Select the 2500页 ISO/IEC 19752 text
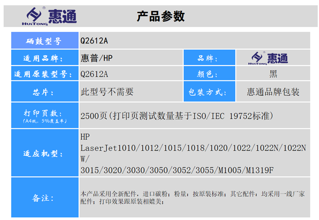This screenshot has height=220, width=319. 177,116
